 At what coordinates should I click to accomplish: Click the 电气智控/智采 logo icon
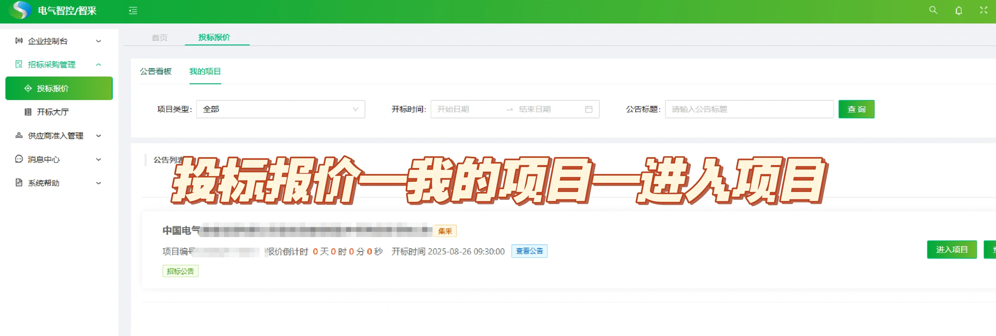(20, 10)
